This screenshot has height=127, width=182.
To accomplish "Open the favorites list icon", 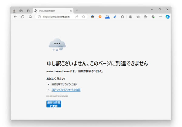I will tap(138, 17).
